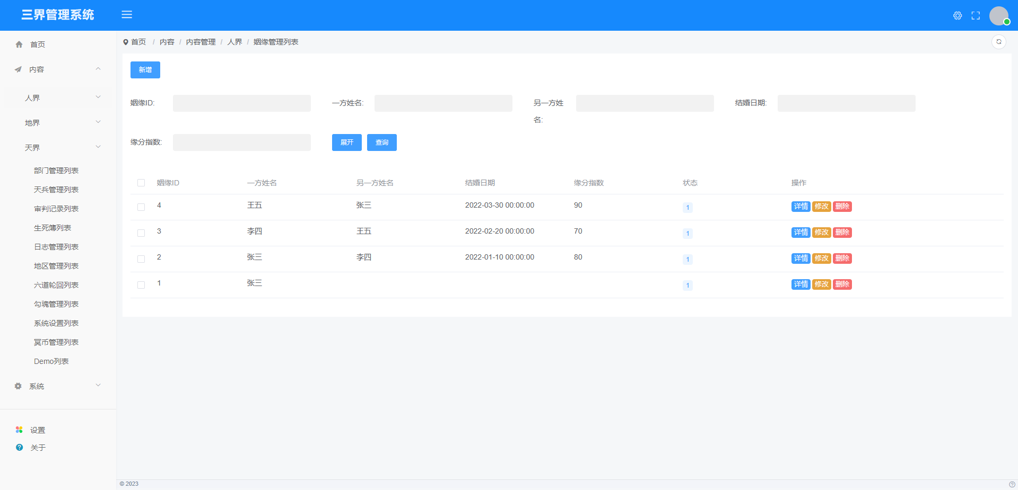Click the home icon beside 首页 breadcrumb
This screenshot has height=490, width=1018.
(x=126, y=42)
